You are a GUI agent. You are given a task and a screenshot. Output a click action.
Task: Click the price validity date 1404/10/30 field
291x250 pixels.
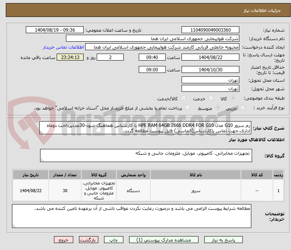coord(210,70)
